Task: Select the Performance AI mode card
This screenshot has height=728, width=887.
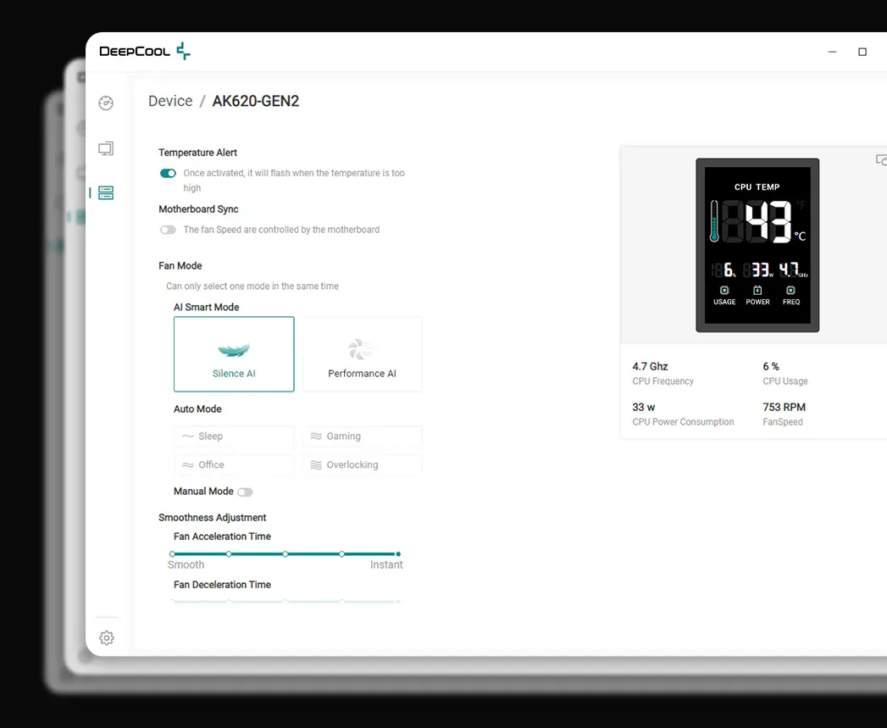Action: [362, 353]
